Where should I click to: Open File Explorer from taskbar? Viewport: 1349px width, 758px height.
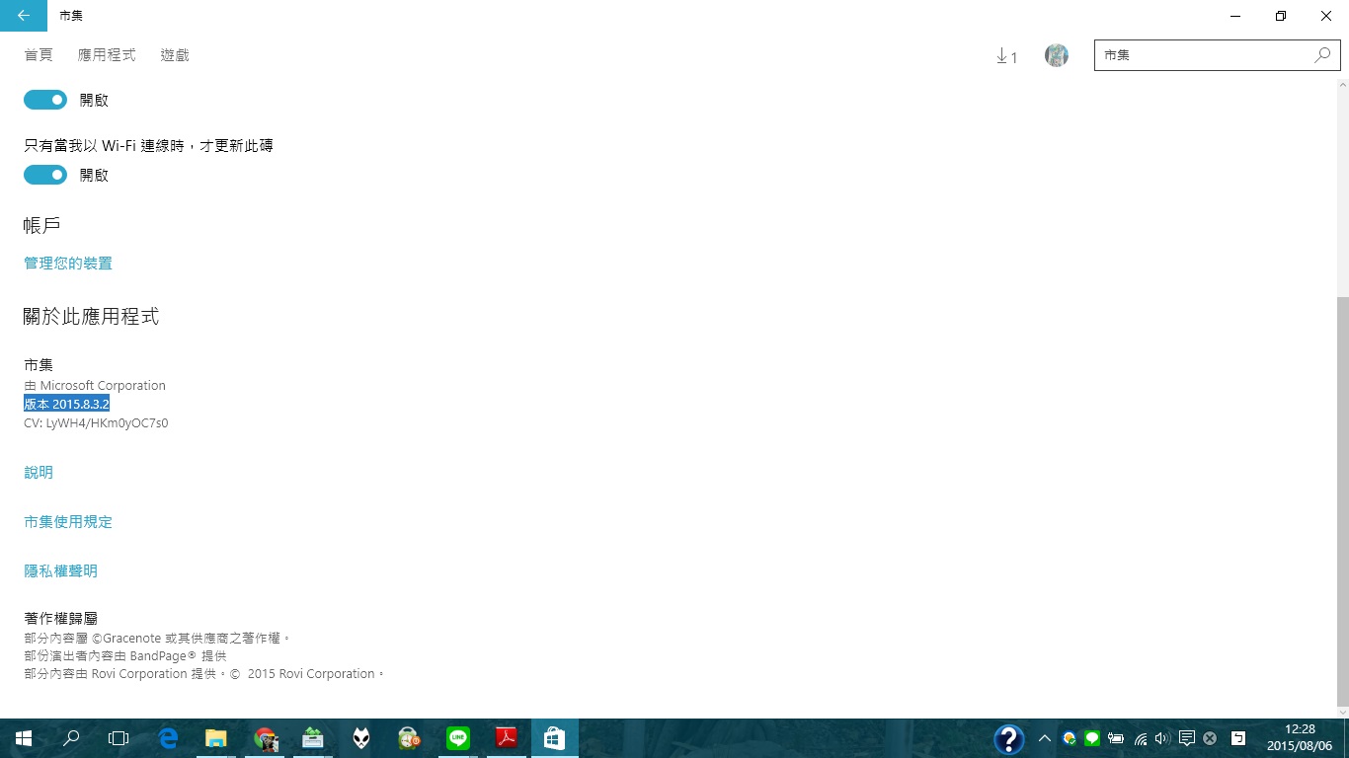pos(216,738)
